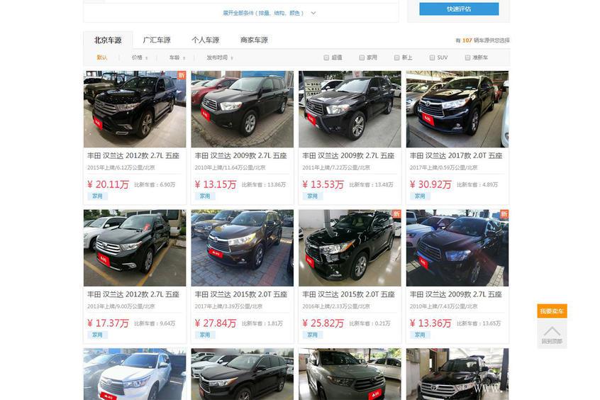
Task: Click the 丰田 汉兰达 2015款 ¥27.84万 title link
Action: click(241, 294)
